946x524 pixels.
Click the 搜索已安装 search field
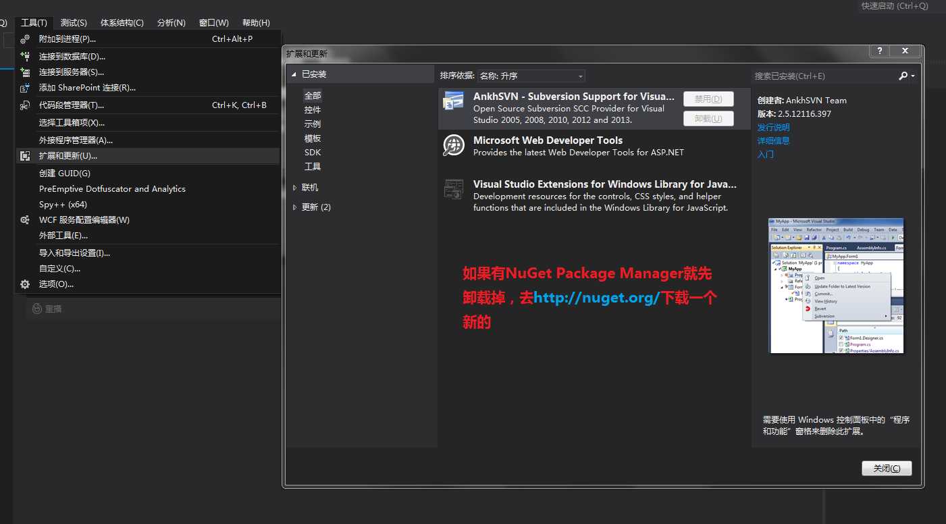tap(825, 76)
